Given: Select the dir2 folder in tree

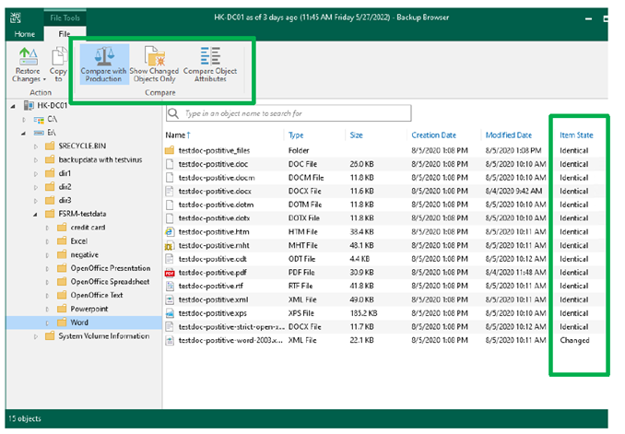Looking at the screenshot, I should point(65,187).
